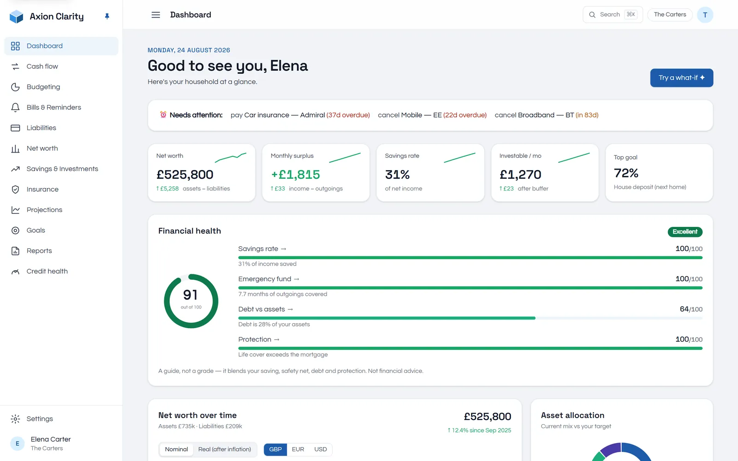
Task: Click the Needs attention alarm icon
Action: (x=163, y=115)
